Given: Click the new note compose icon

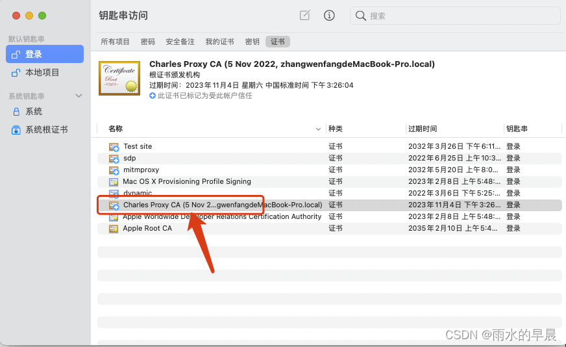Looking at the screenshot, I should pos(304,15).
